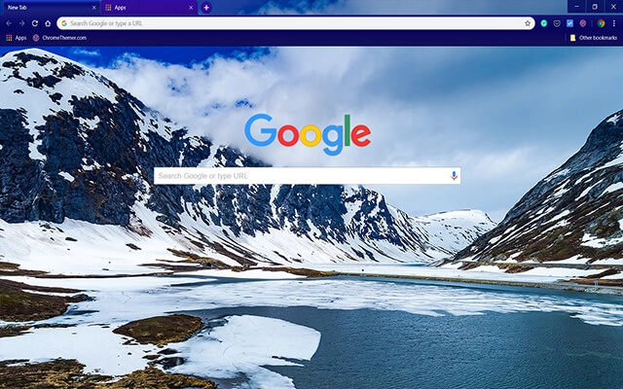Reload the current page

(34, 22)
